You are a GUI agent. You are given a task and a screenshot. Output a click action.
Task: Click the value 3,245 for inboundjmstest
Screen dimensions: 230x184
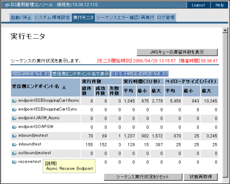tap(212, 136)
